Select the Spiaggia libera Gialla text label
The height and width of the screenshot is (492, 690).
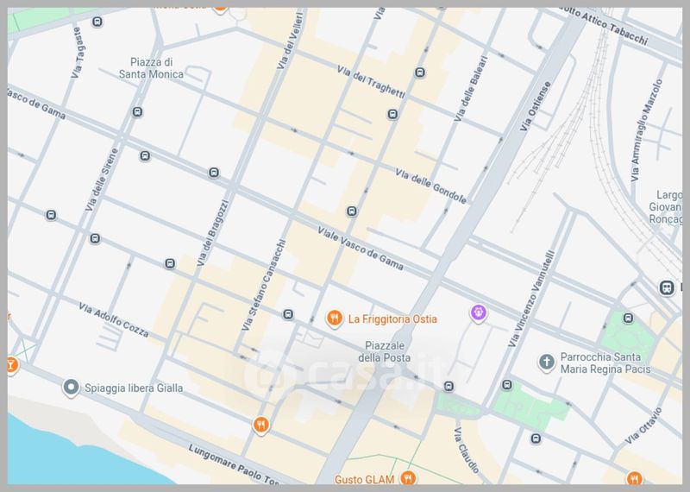(134, 388)
